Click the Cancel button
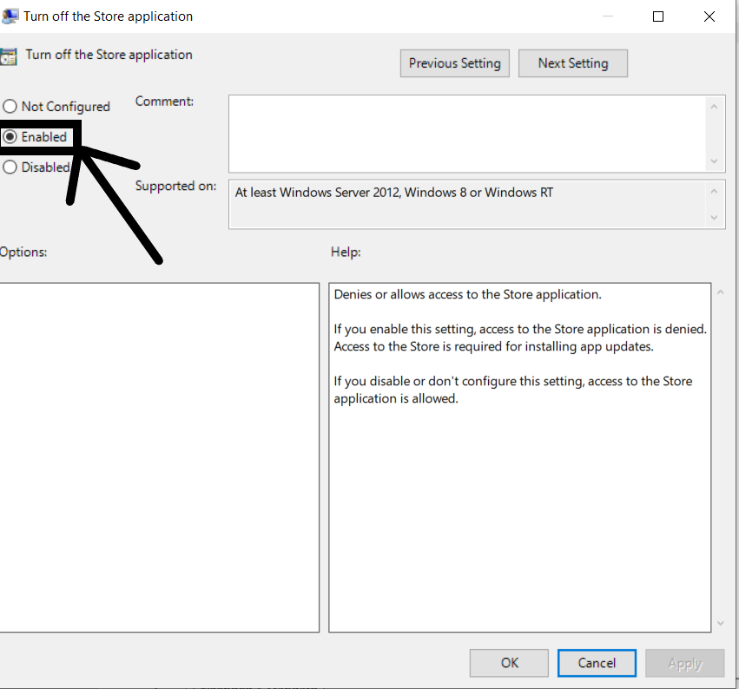 pyautogui.click(x=597, y=663)
